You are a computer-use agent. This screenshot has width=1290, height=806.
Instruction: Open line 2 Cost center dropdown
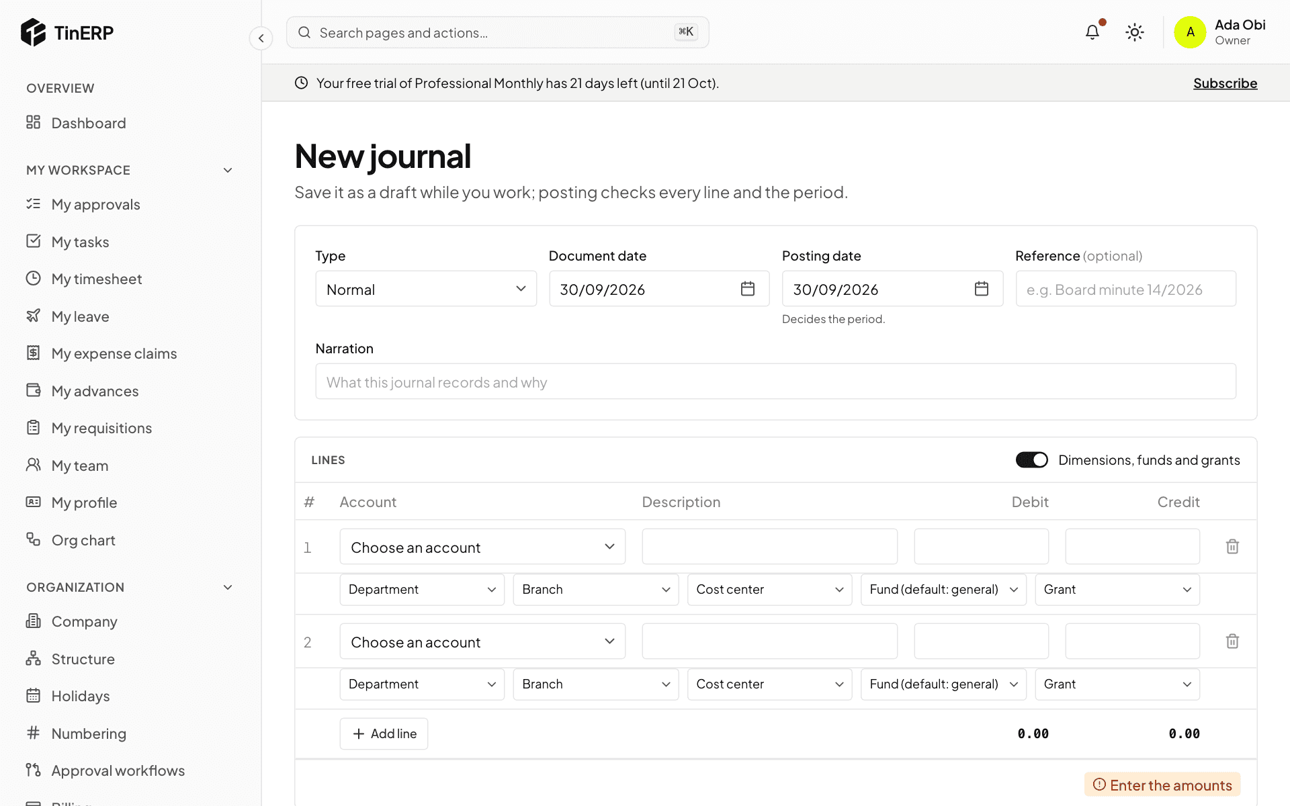coord(770,684)
